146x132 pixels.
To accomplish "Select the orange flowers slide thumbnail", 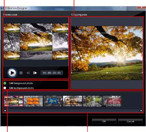I will [x=33, y=101].
